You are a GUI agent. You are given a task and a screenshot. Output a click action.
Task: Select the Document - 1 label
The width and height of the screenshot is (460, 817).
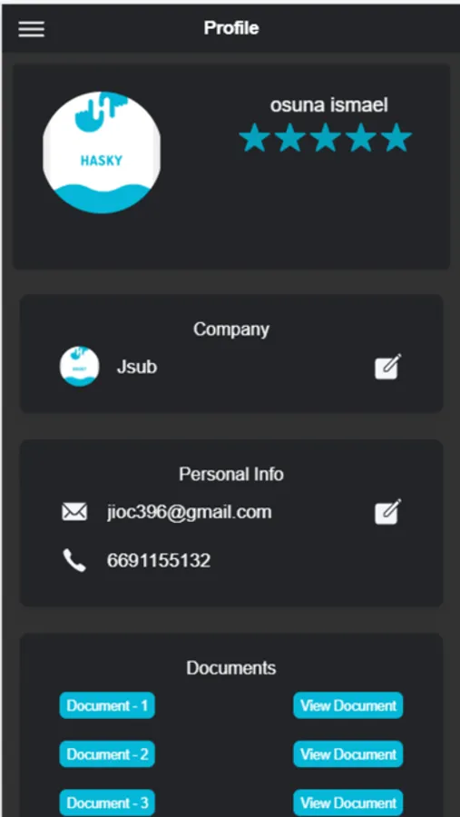(107, 705)
